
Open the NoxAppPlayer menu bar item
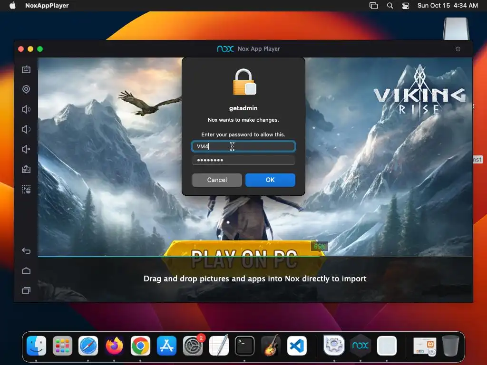coord(47,5)
